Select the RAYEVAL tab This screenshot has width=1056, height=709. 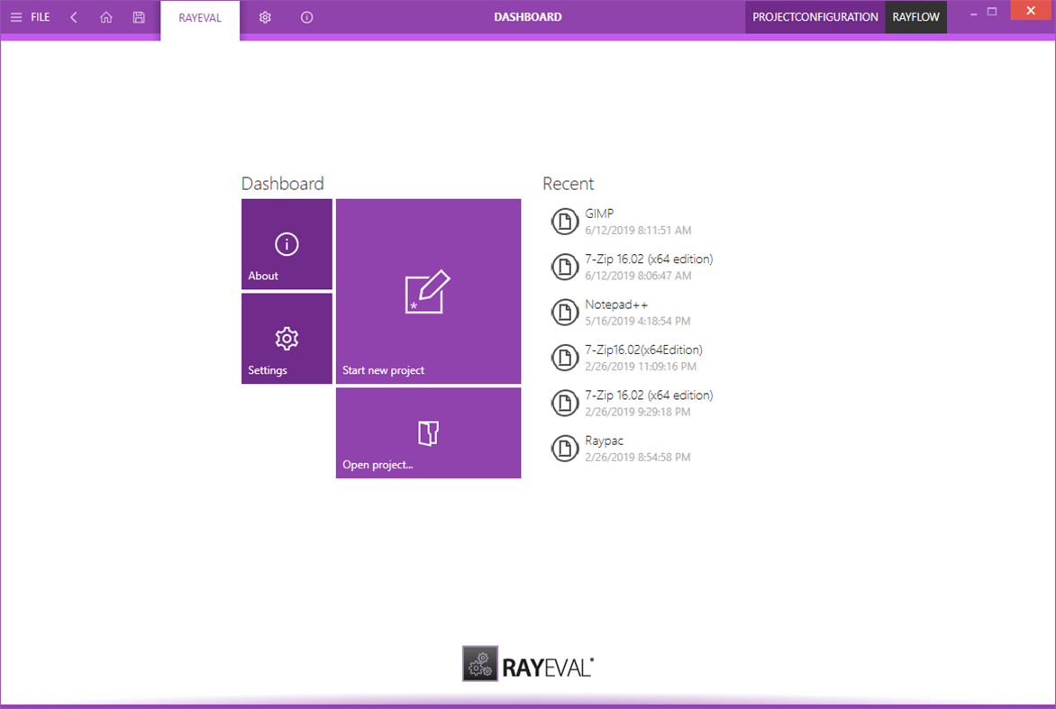coord(199,16)
